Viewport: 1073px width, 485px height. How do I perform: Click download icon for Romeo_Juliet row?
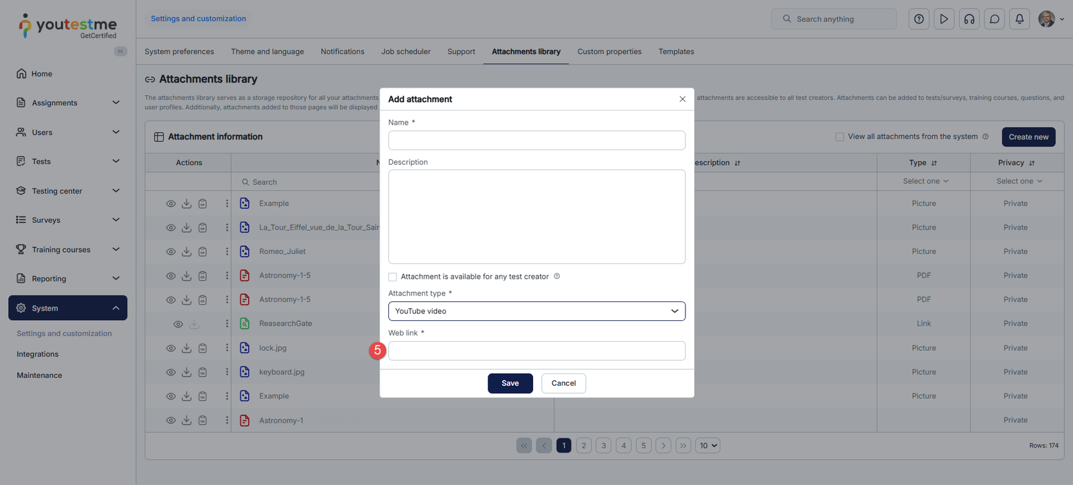(x=186, y=252)
